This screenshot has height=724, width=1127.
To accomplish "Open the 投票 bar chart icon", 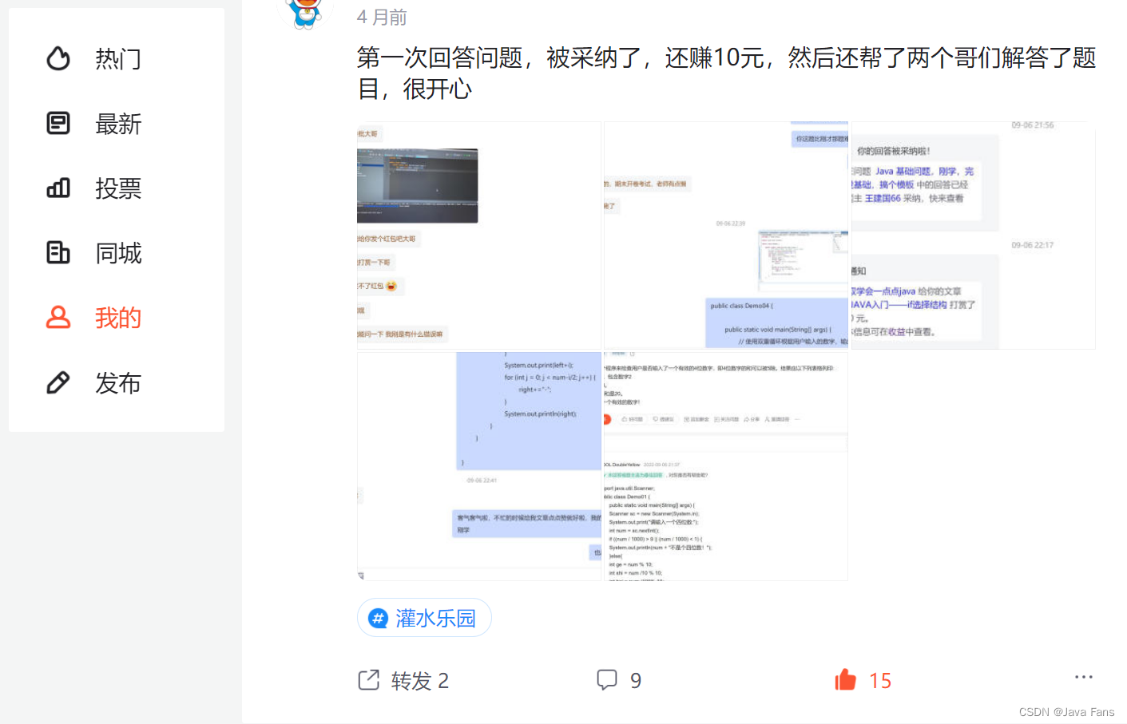I will (x=58, y=188).
